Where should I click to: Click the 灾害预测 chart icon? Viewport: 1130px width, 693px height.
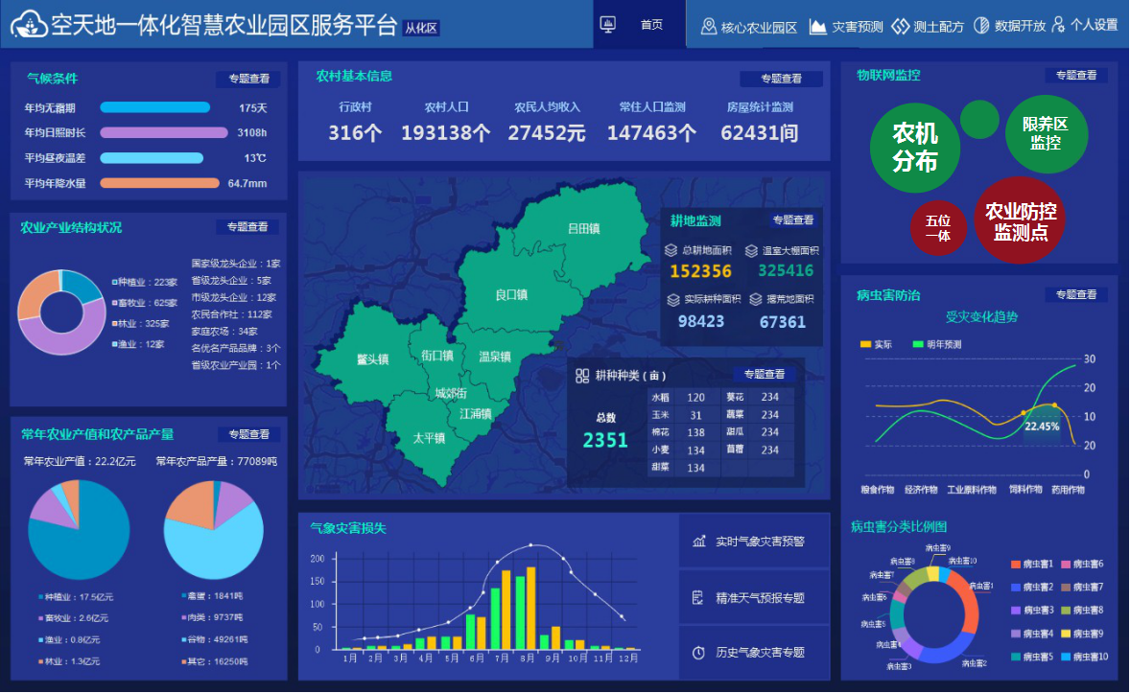pyautogui.click(x=818, y=26)
